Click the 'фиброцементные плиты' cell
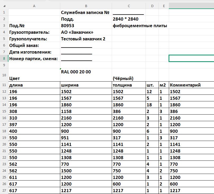 (x=140, y=26)
